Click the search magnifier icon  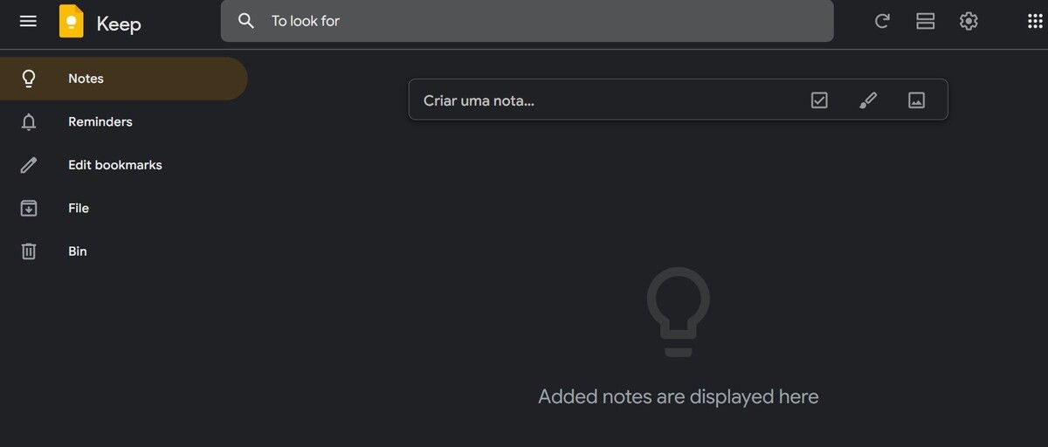(246, 21)
